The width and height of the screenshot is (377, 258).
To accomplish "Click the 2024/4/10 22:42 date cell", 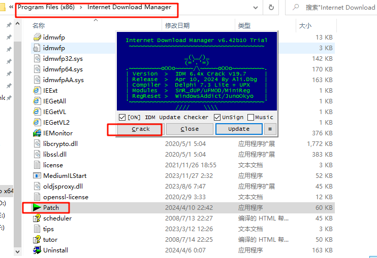I will [188, 208].
